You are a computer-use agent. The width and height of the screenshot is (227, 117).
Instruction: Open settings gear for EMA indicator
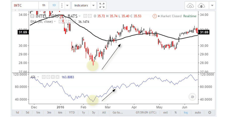coord(65,22)
